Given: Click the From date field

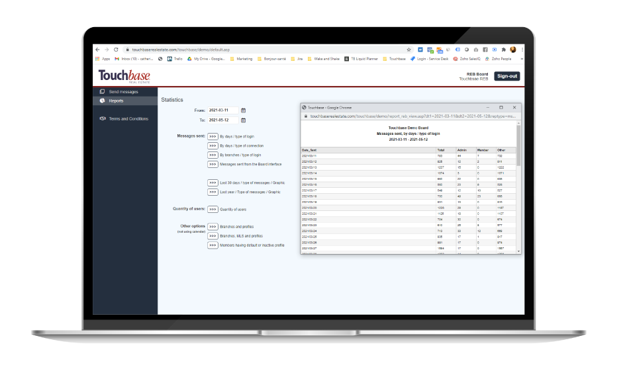Looking at the screenshot, I should click(223, 110).
